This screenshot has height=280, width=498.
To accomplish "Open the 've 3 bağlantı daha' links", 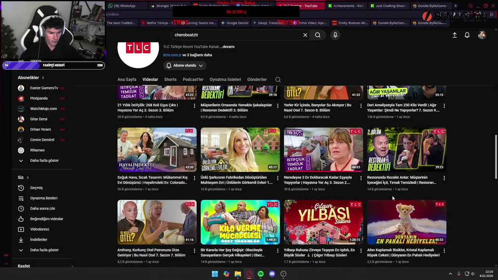I will tap(197, 55).
